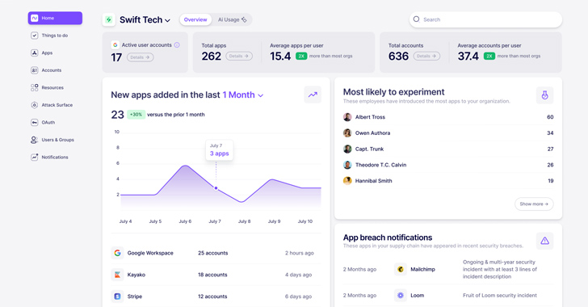Open the OAuth key icon
The image size is (588, 307).
[x=34, y=122]
